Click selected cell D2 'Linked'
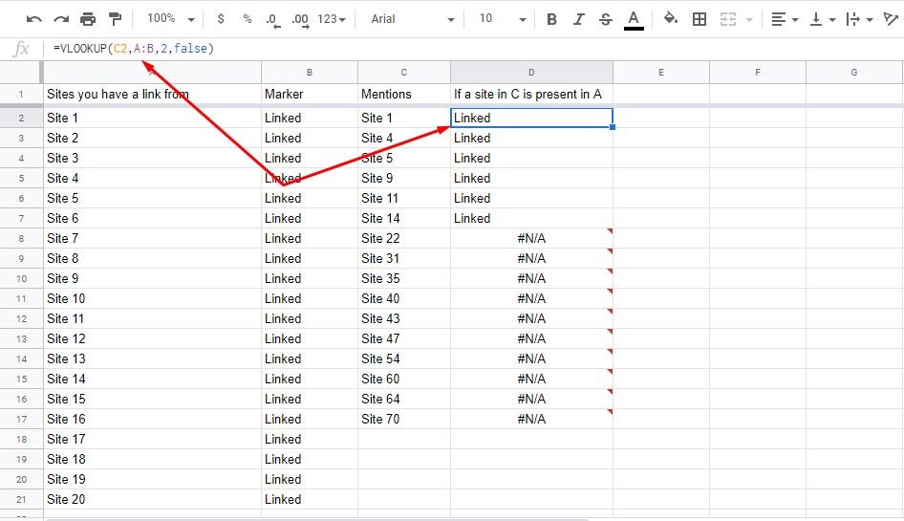The height and width of the screenshot is (521, 904). point(531,118)
